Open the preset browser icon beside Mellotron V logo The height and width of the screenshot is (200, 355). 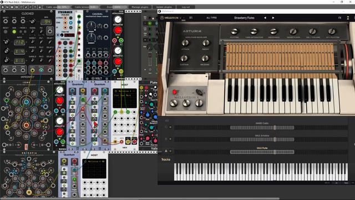coord(191,18)
